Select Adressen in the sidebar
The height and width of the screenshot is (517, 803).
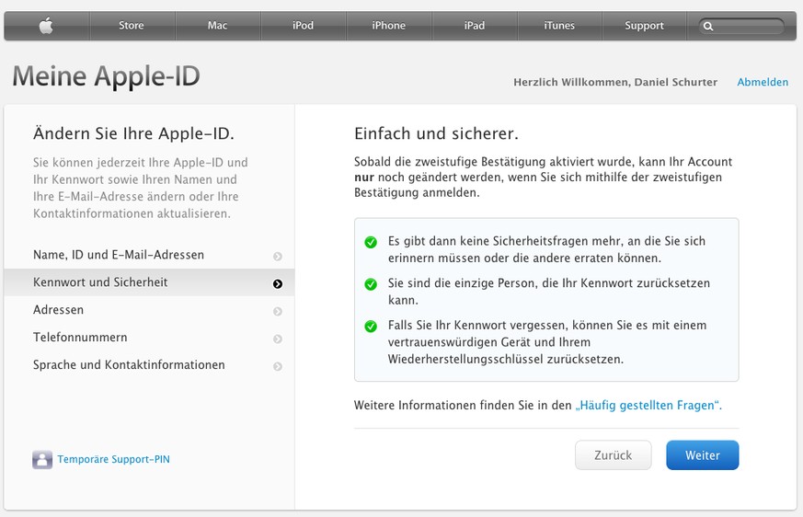[149, 310]
